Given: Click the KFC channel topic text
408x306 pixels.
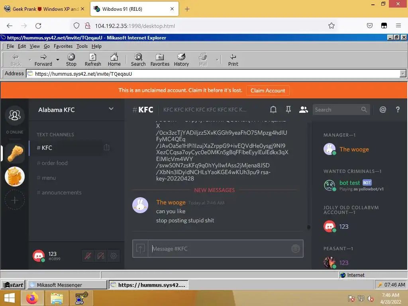Looking at the screenshot, I should tap(204, 110).
